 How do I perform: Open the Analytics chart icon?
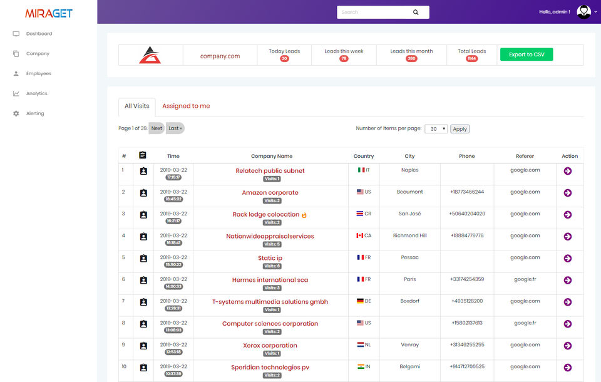pos(16,93)
